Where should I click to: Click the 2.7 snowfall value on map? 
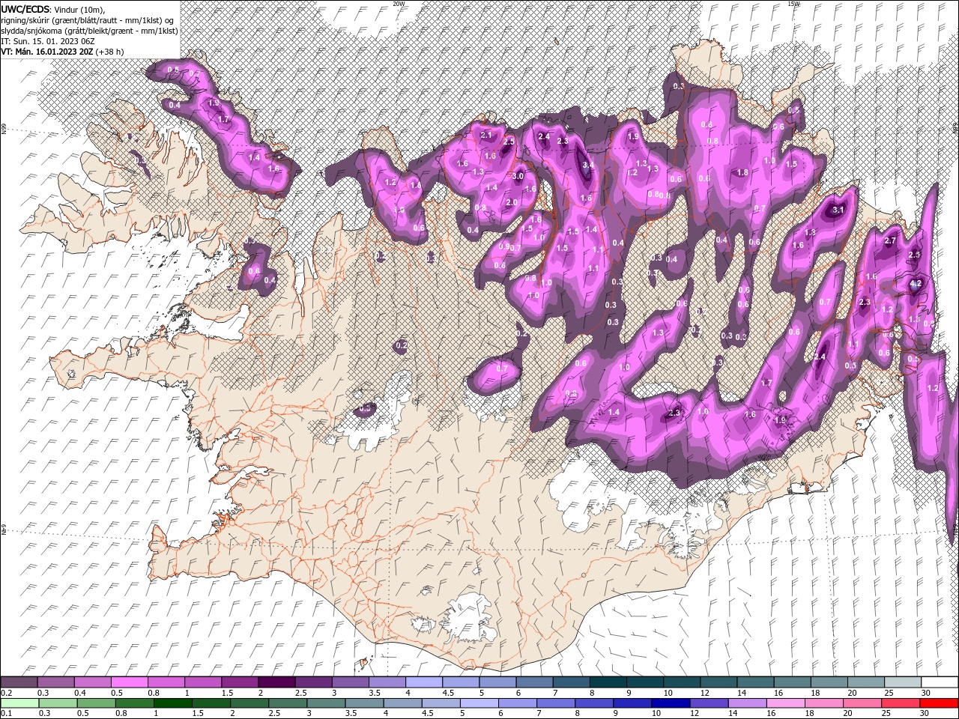[891, 240]
